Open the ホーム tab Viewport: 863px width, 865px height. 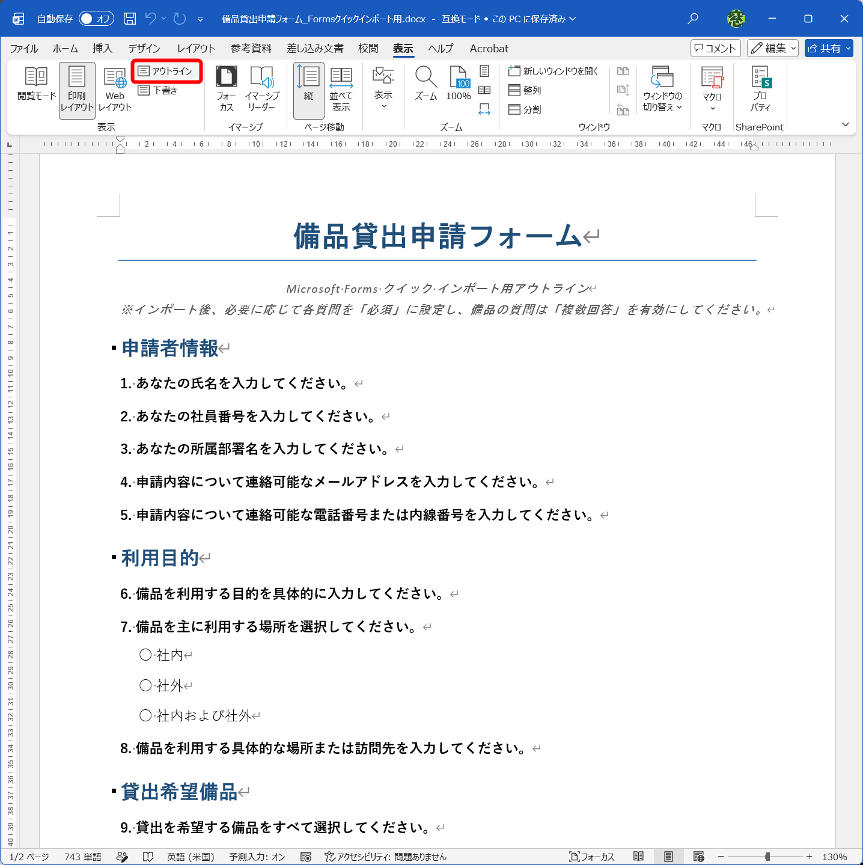coord(65,48)
